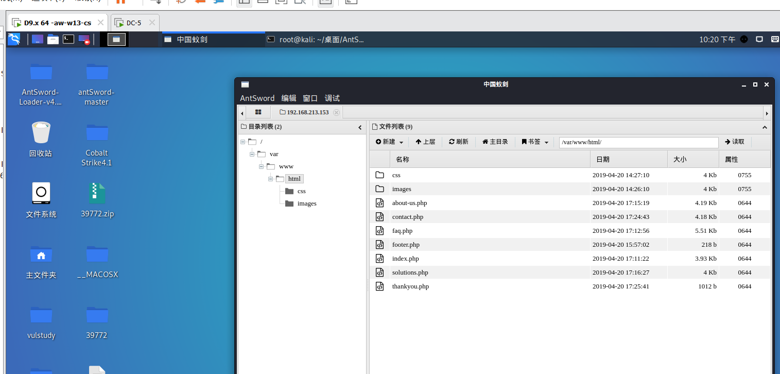Click the /var/www/html/ path field
Image resolution: width=780 pixels, height=374 pixels.
[x=638, y=142]
